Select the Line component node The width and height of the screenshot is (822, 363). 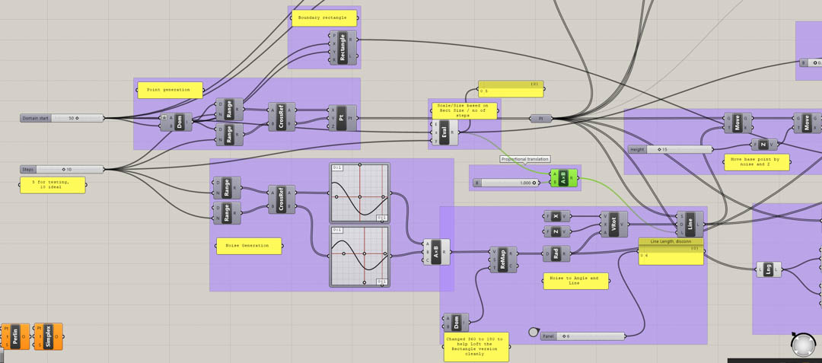click(690, 224)
